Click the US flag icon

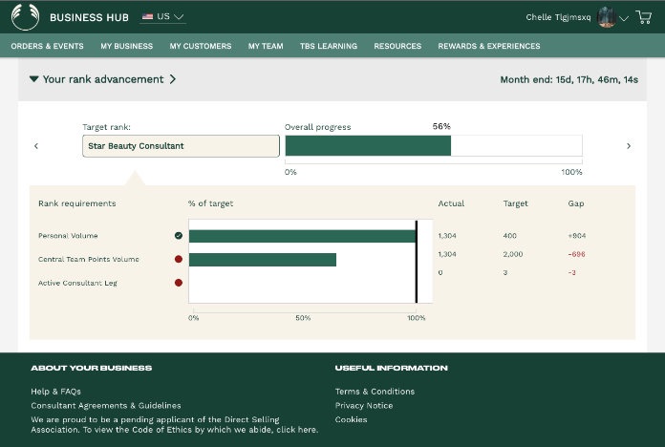point(147,16)
